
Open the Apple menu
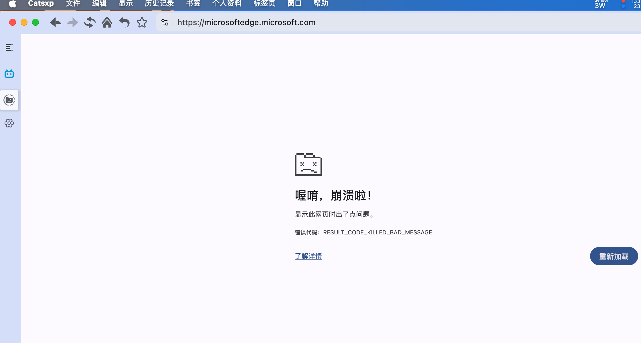point(13,3)
